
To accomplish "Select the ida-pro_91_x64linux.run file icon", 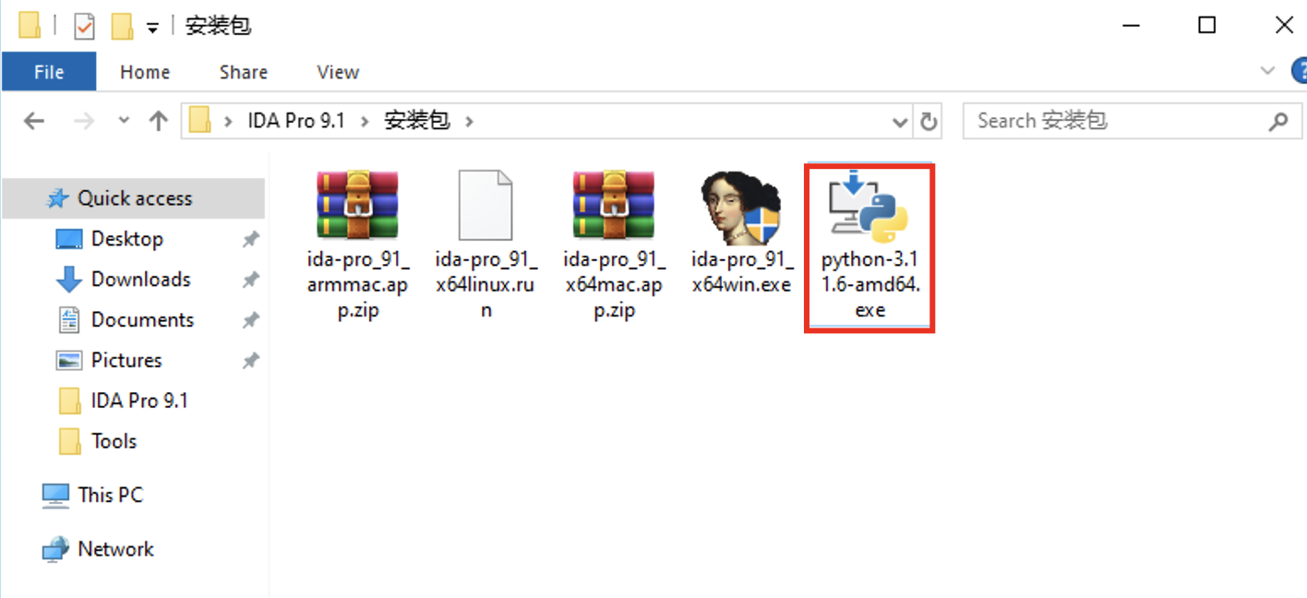I will point(486,205).
